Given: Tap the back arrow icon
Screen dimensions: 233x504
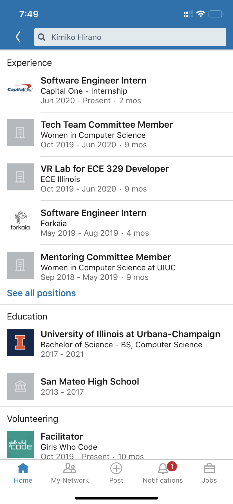Looking at the screenshot, I should (18, 37).
